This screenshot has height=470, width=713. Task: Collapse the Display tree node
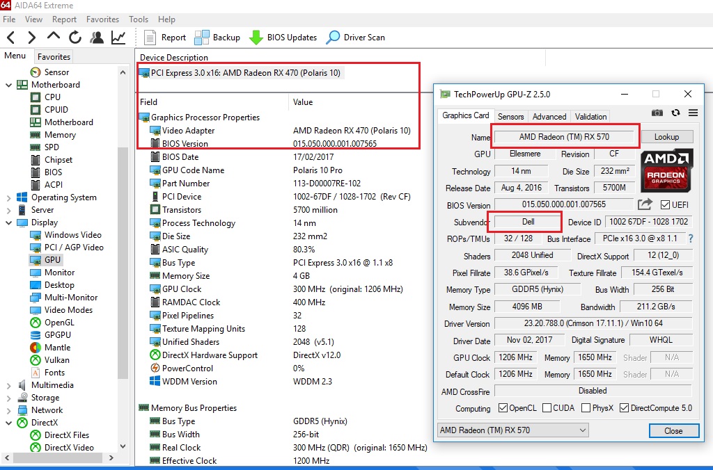coord(8,222)
